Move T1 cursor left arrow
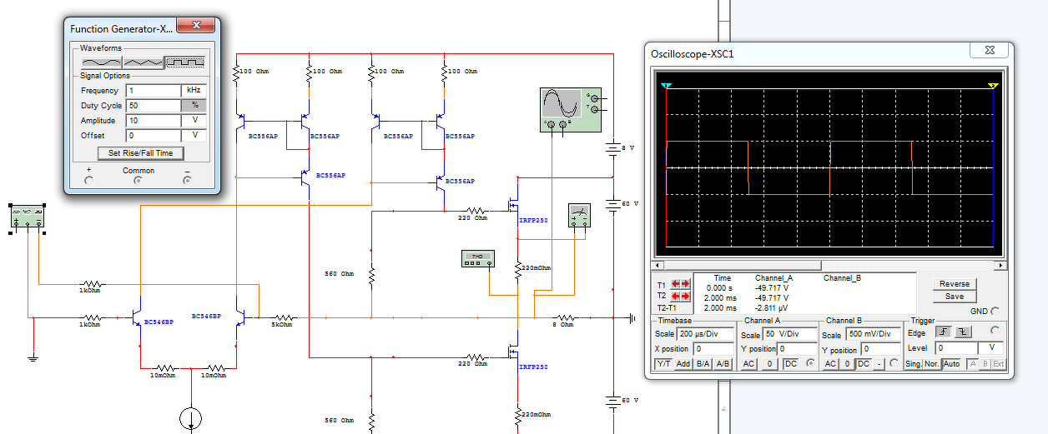The image size is (1048, 434). point(676,284)
